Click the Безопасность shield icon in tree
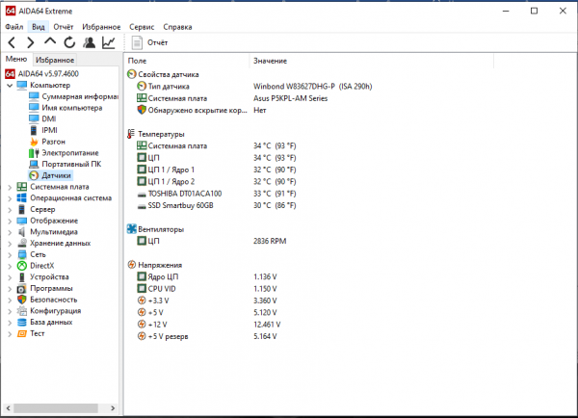Screen dimensions: 578x418 pos(22,300)
